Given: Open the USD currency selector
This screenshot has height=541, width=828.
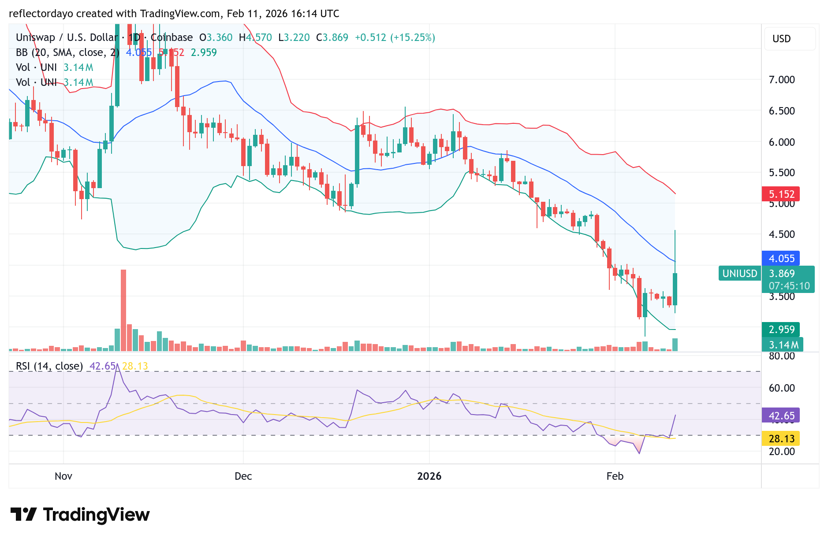Looking at the screenshot, I should tap(790, 39).
